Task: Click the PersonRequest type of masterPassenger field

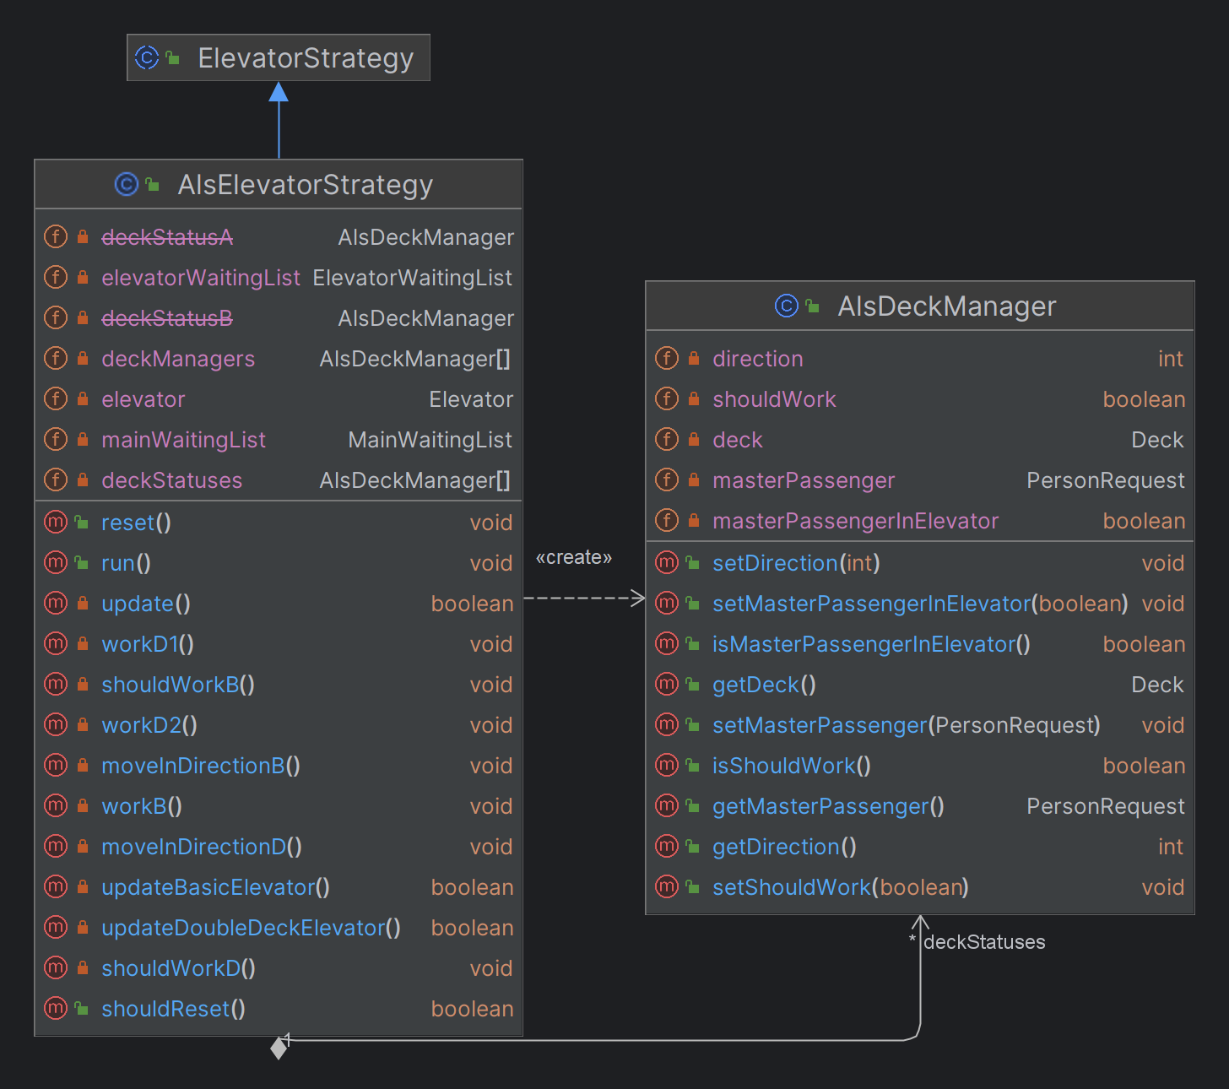Action: pos(1106,480)
